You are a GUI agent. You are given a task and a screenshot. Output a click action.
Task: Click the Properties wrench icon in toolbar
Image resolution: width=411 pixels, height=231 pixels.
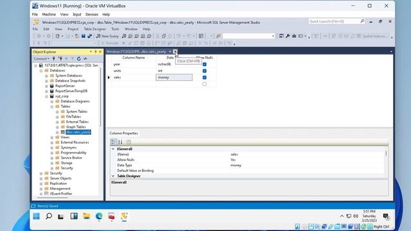288,36
